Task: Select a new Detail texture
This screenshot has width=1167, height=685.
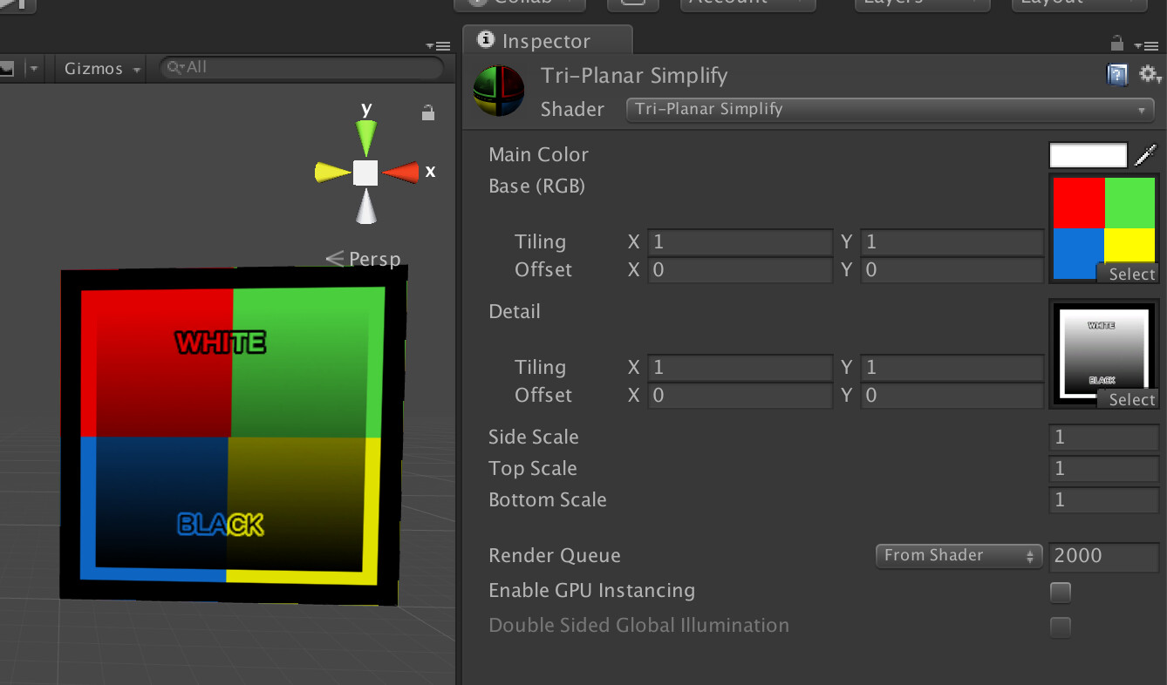Action: tap(1130, 399)
